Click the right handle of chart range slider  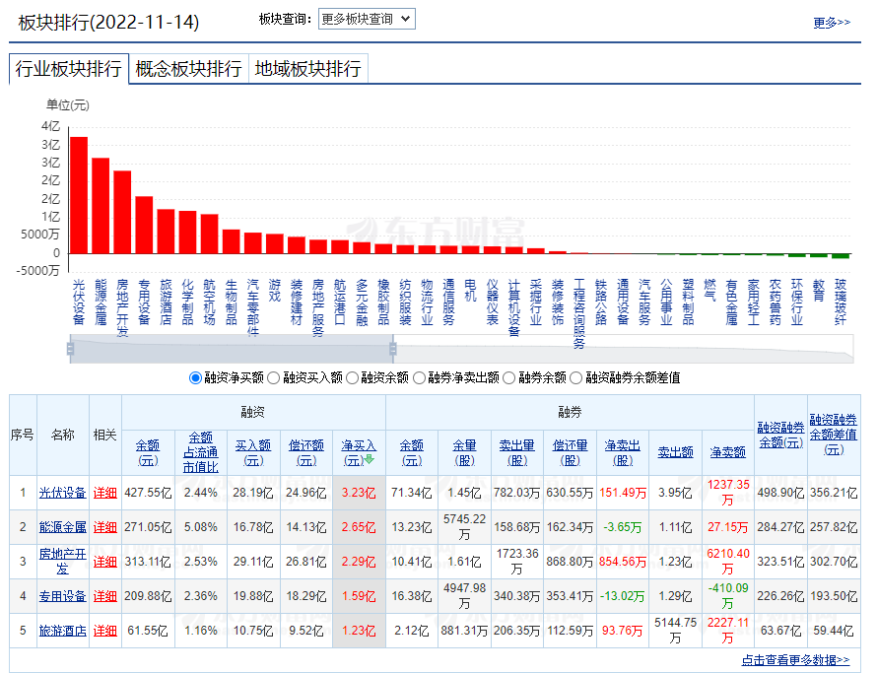click(392, 347)
